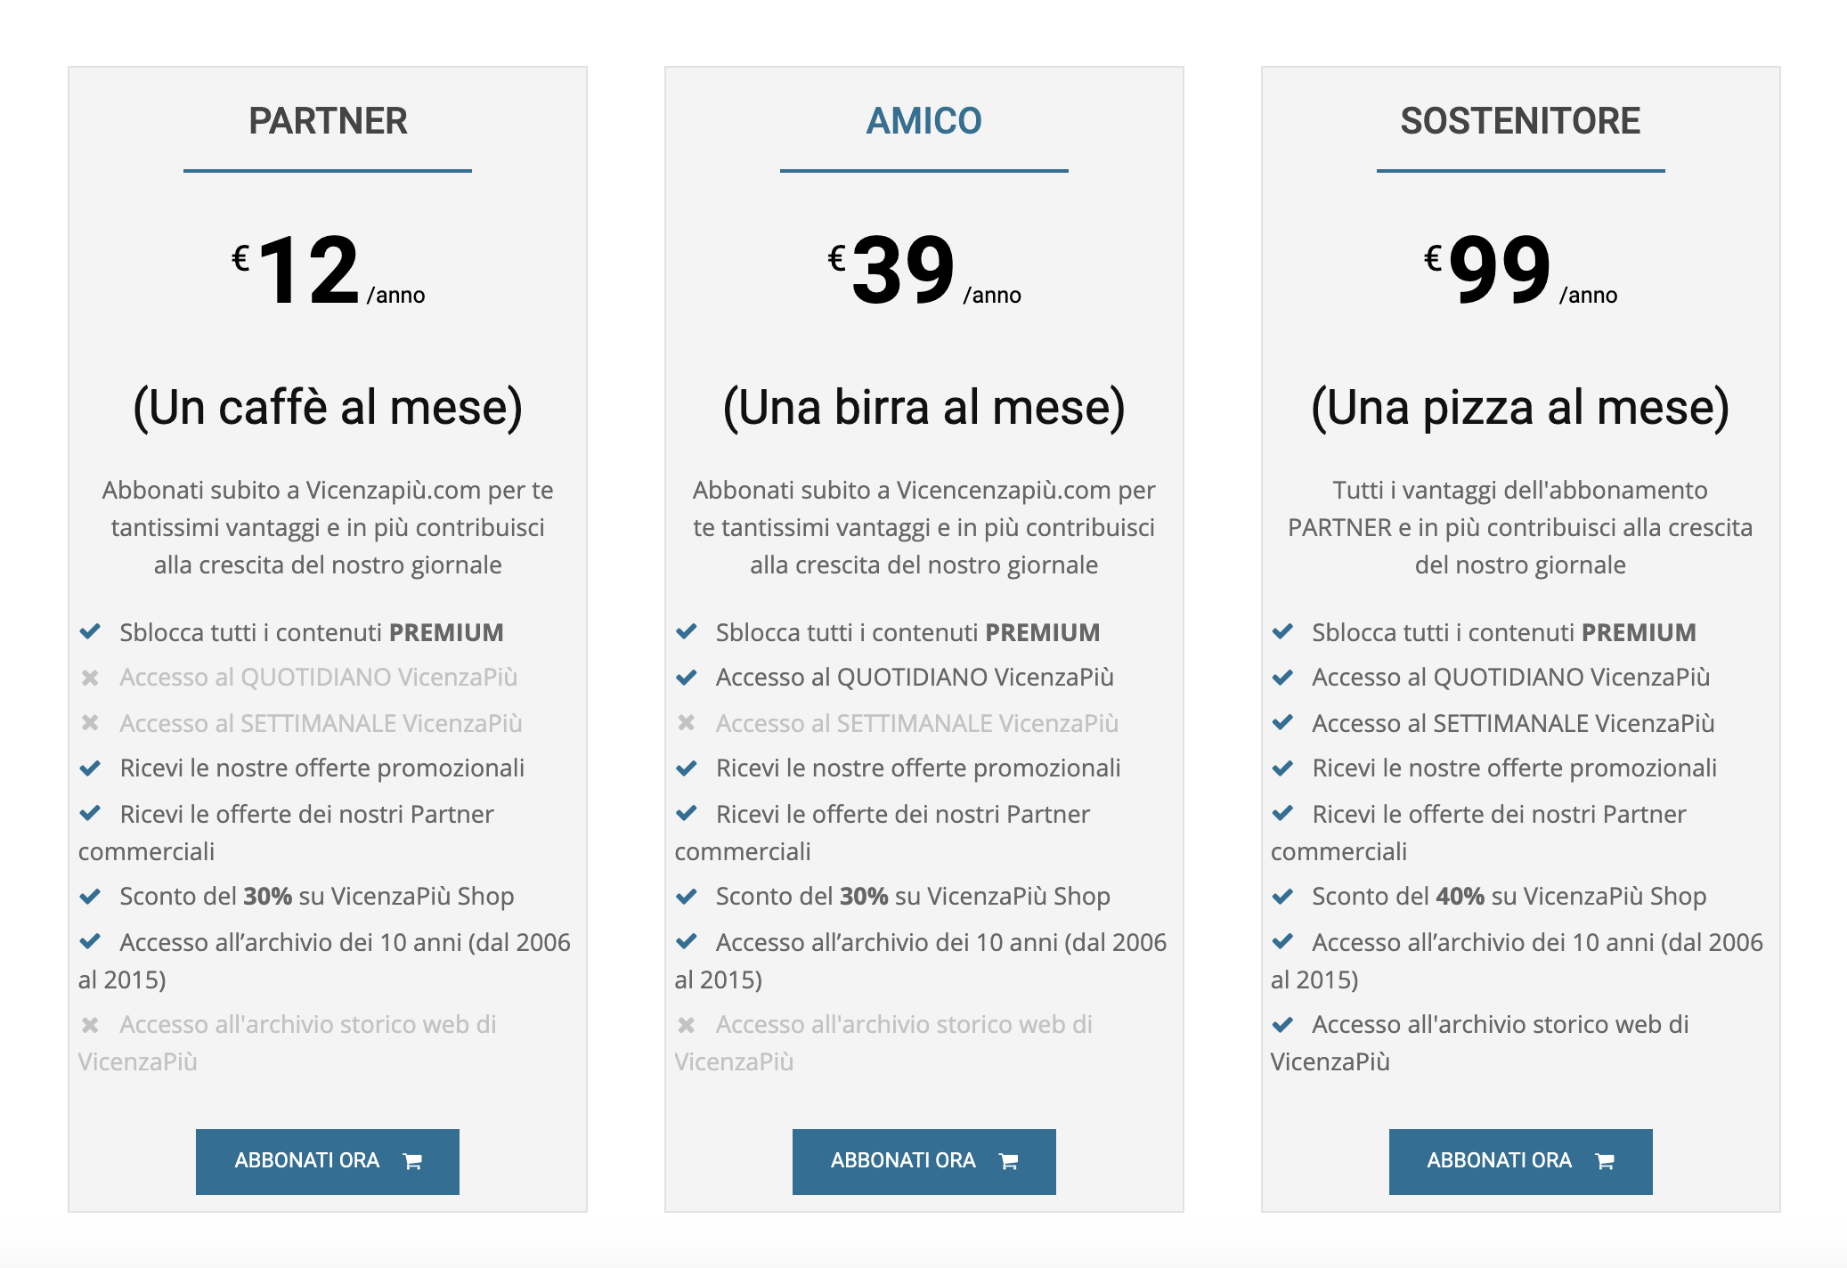The image size is (1847, 1268).
Task: Click the checkmark beside QUOTIDIANO in AMICO plan
Action: click(x=686, y=678)
